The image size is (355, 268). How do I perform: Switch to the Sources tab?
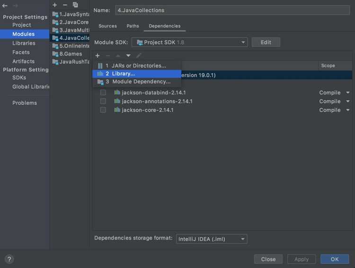(x=107, y=26)
